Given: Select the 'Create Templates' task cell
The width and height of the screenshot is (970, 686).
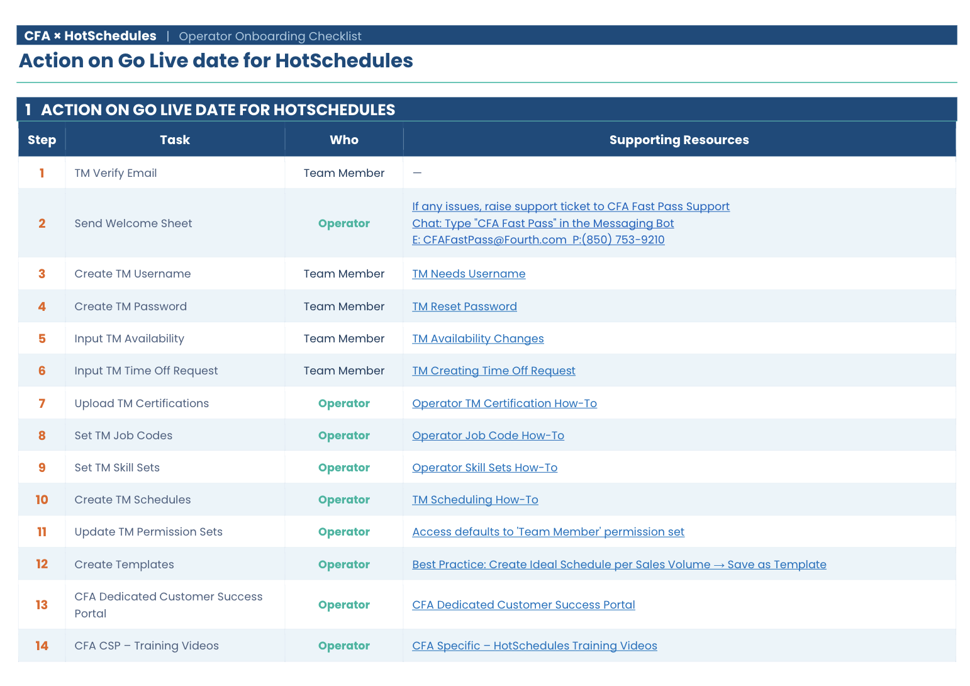Looking at the screenshot, I should [x=175, y=565].
